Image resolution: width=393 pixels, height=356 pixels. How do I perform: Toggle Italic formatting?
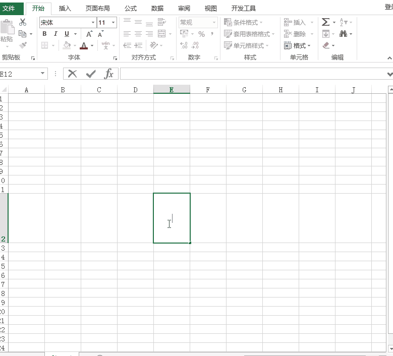[x=55, y=34]
